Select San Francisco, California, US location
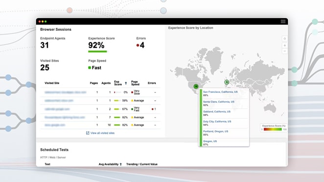324x182 pixels. click(220, 92)
